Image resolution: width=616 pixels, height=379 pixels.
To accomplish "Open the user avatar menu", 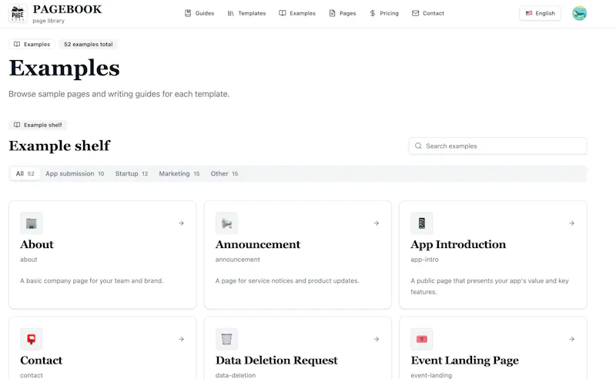I will pyautogui.click(x=580, y=13).
